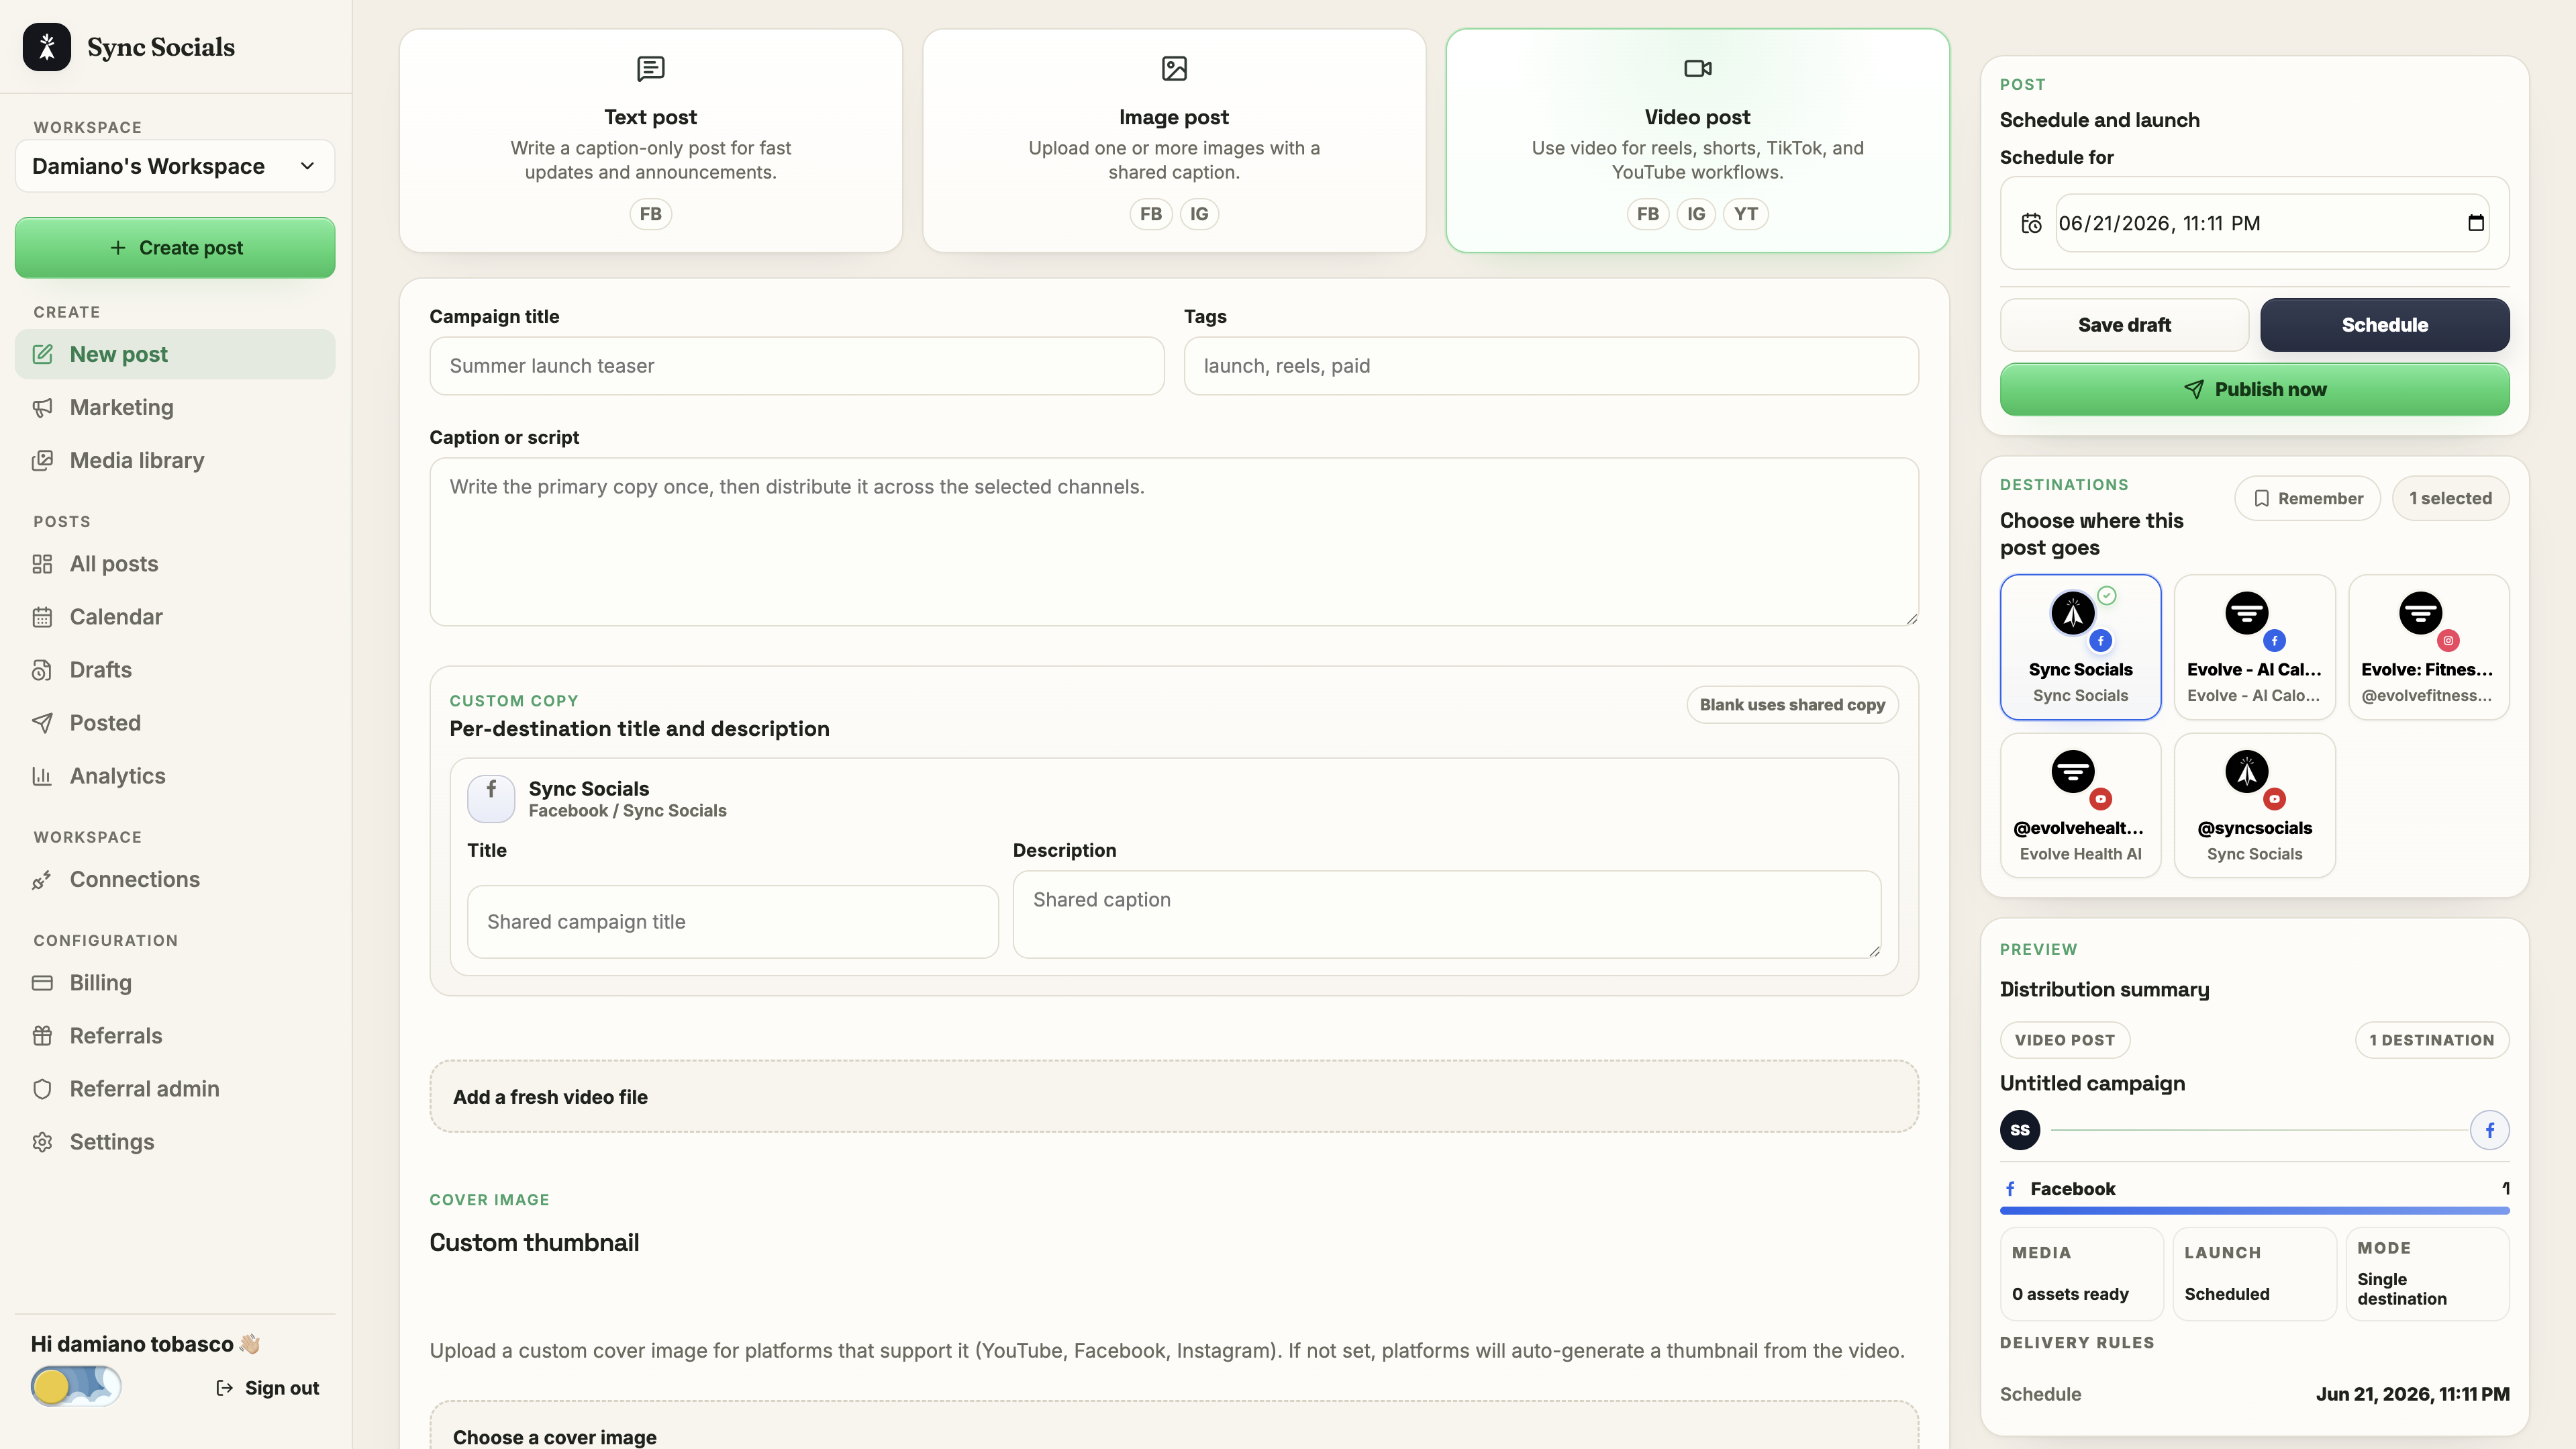
Task: Select Evolve - AI Cal Facebook destination
Action: [2254, 647]
